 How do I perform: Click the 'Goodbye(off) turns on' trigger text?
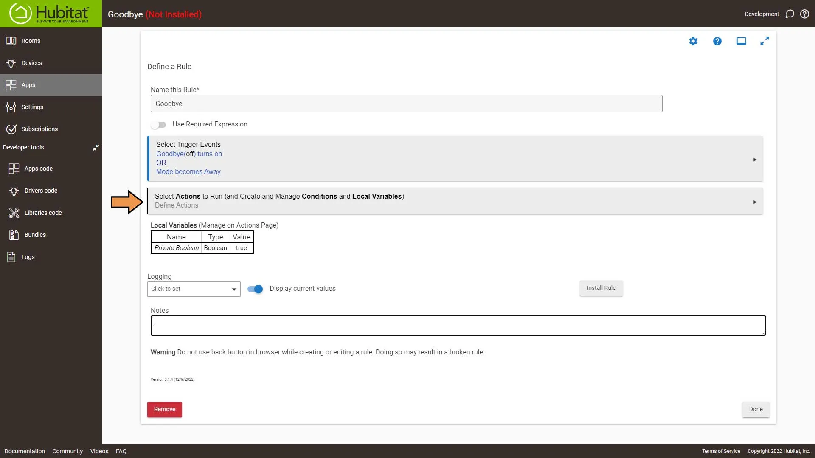(189, 154)
